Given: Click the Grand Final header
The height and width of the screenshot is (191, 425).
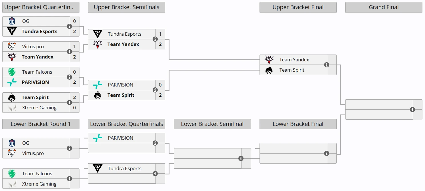Looking at the screenshot, I should click(x=384, y=7).
